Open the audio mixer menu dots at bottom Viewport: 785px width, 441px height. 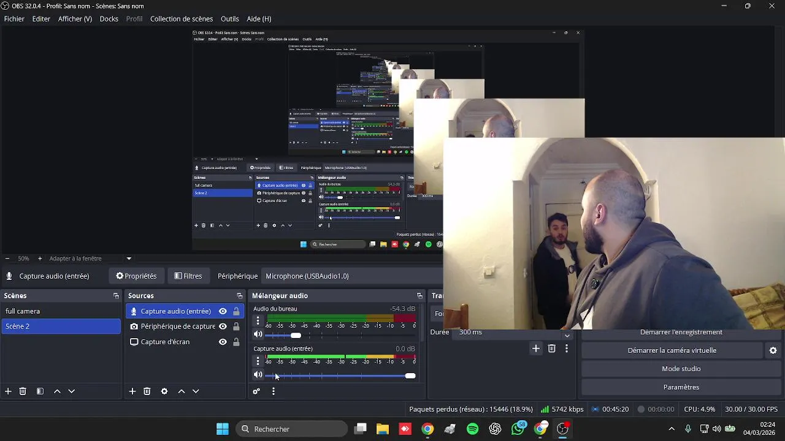(274, 391)
